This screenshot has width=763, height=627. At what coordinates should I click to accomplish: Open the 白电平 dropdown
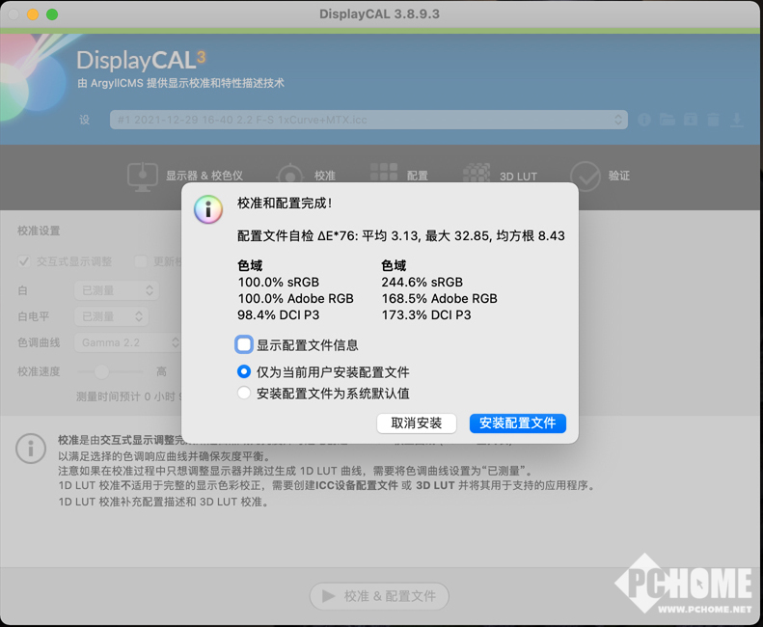tap(112, 316)
